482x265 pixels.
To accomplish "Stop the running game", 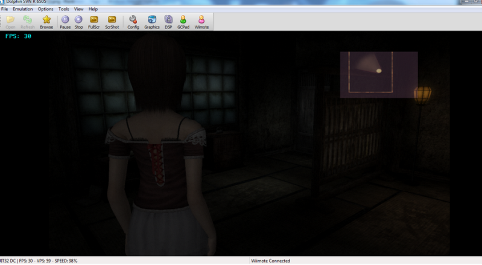I will (78, 22).
